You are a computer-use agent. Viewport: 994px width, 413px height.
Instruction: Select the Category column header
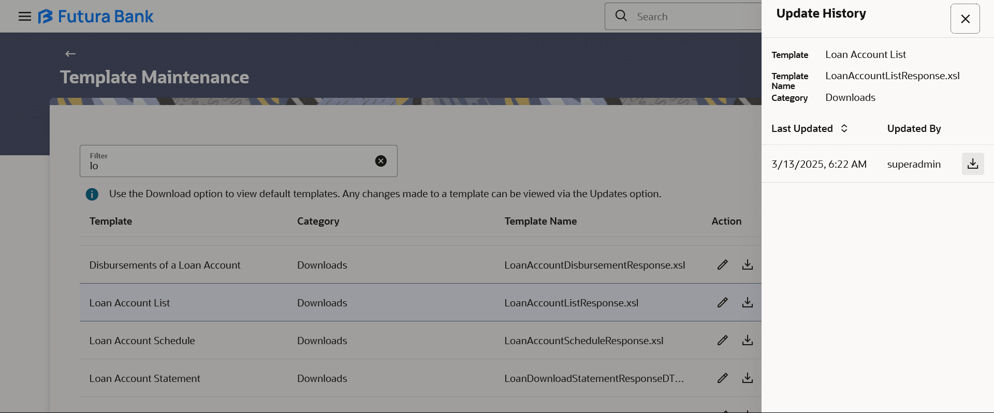point(318,221)
